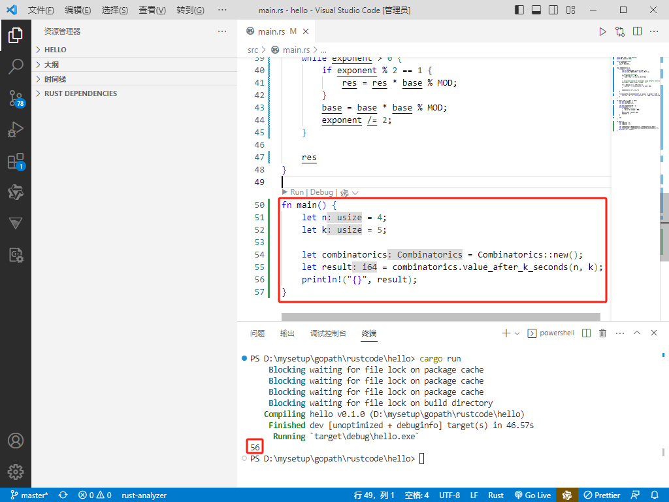Open customize layout icon in title bar
The image size is (669, 502).
pos(570,10)
